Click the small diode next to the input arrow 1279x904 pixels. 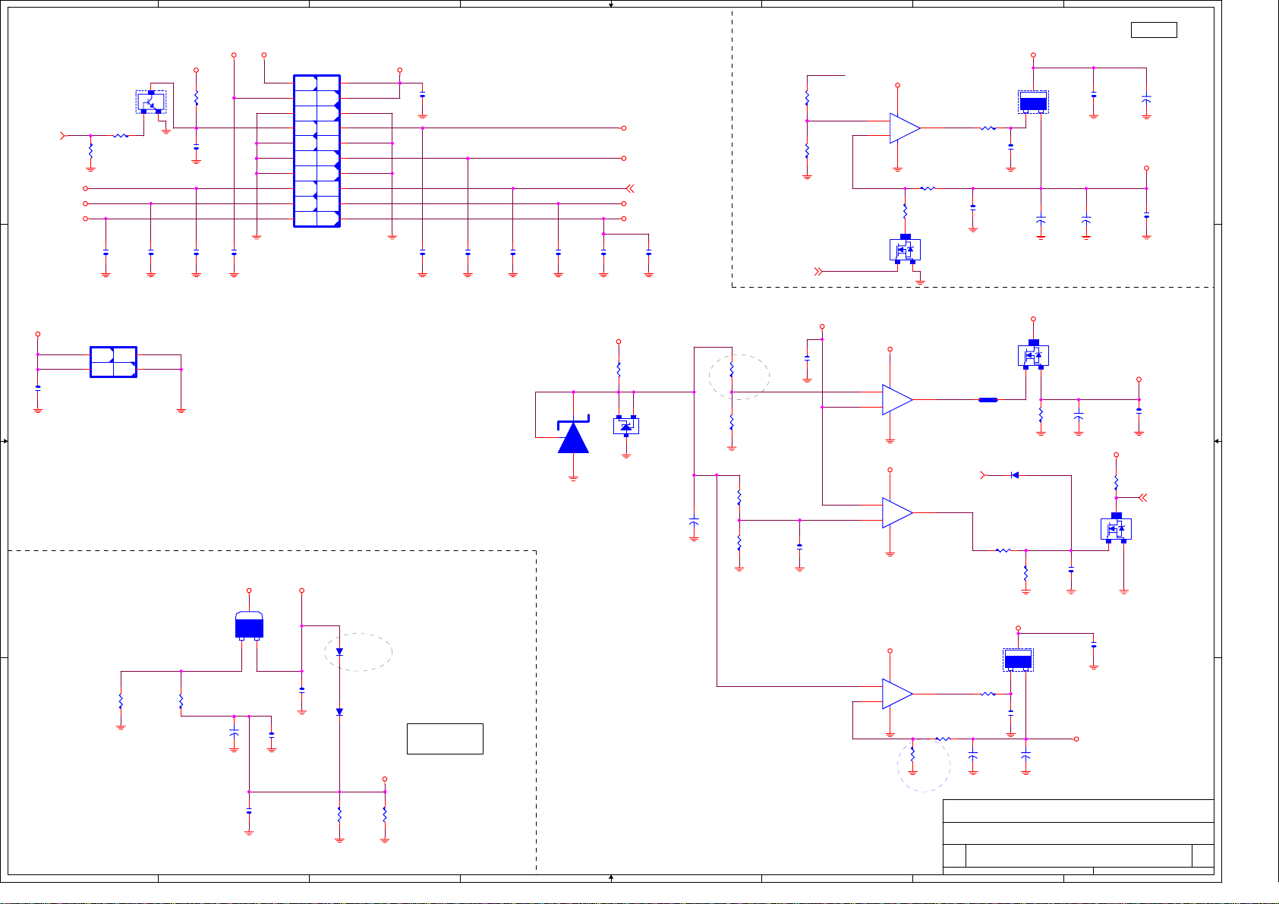pyautogui.click(x=1015, y=475)
